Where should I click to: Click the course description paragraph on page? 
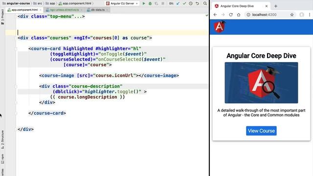261,112
